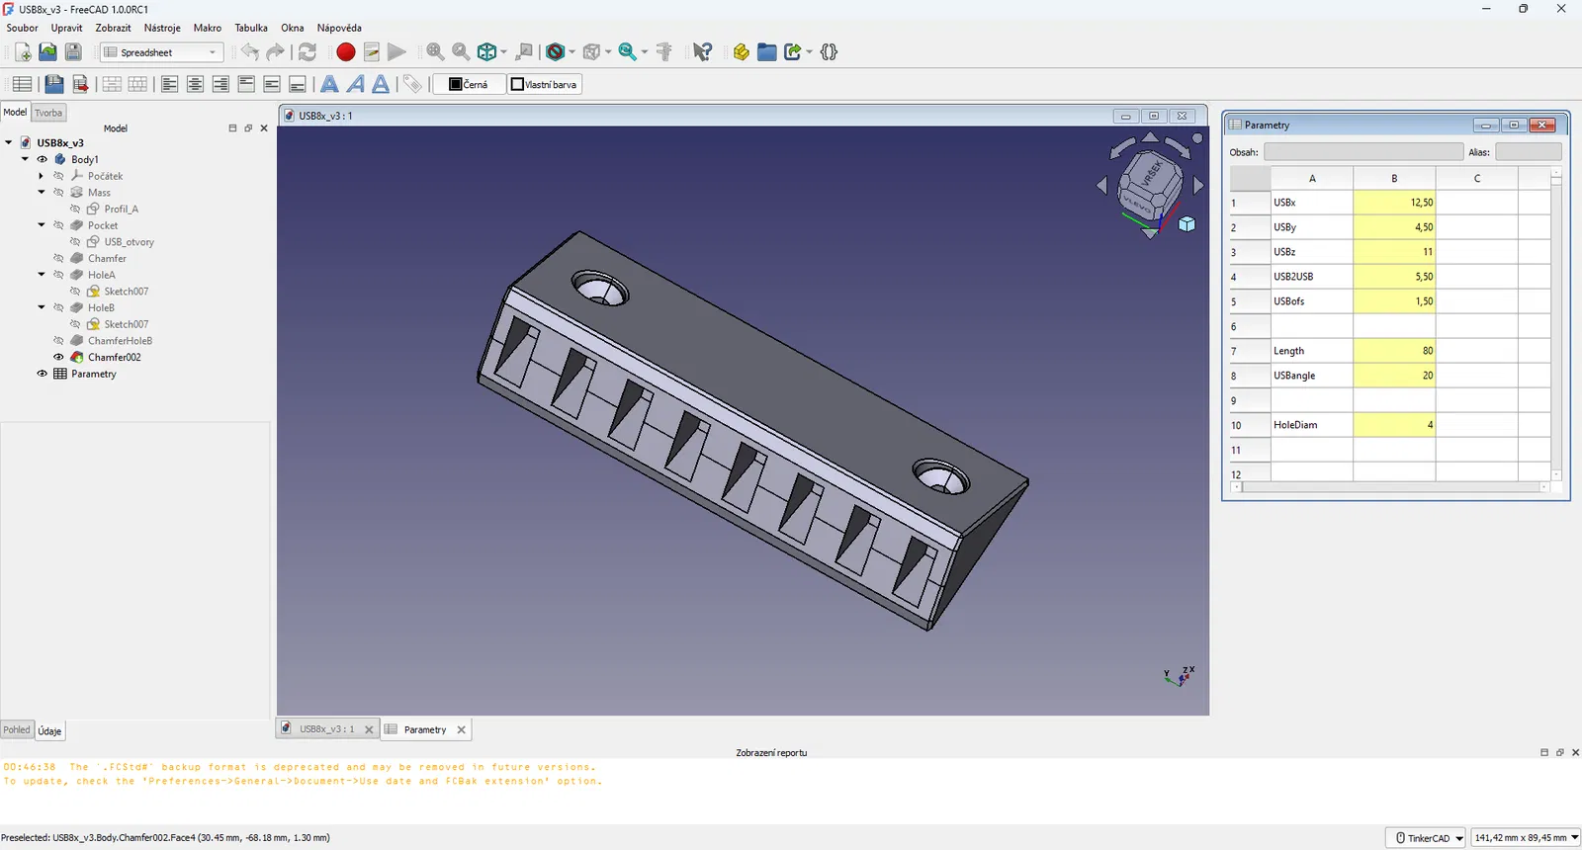Click the align text left icon
This screenshot has height=850, width=1582.
click(x=170, y=84)
